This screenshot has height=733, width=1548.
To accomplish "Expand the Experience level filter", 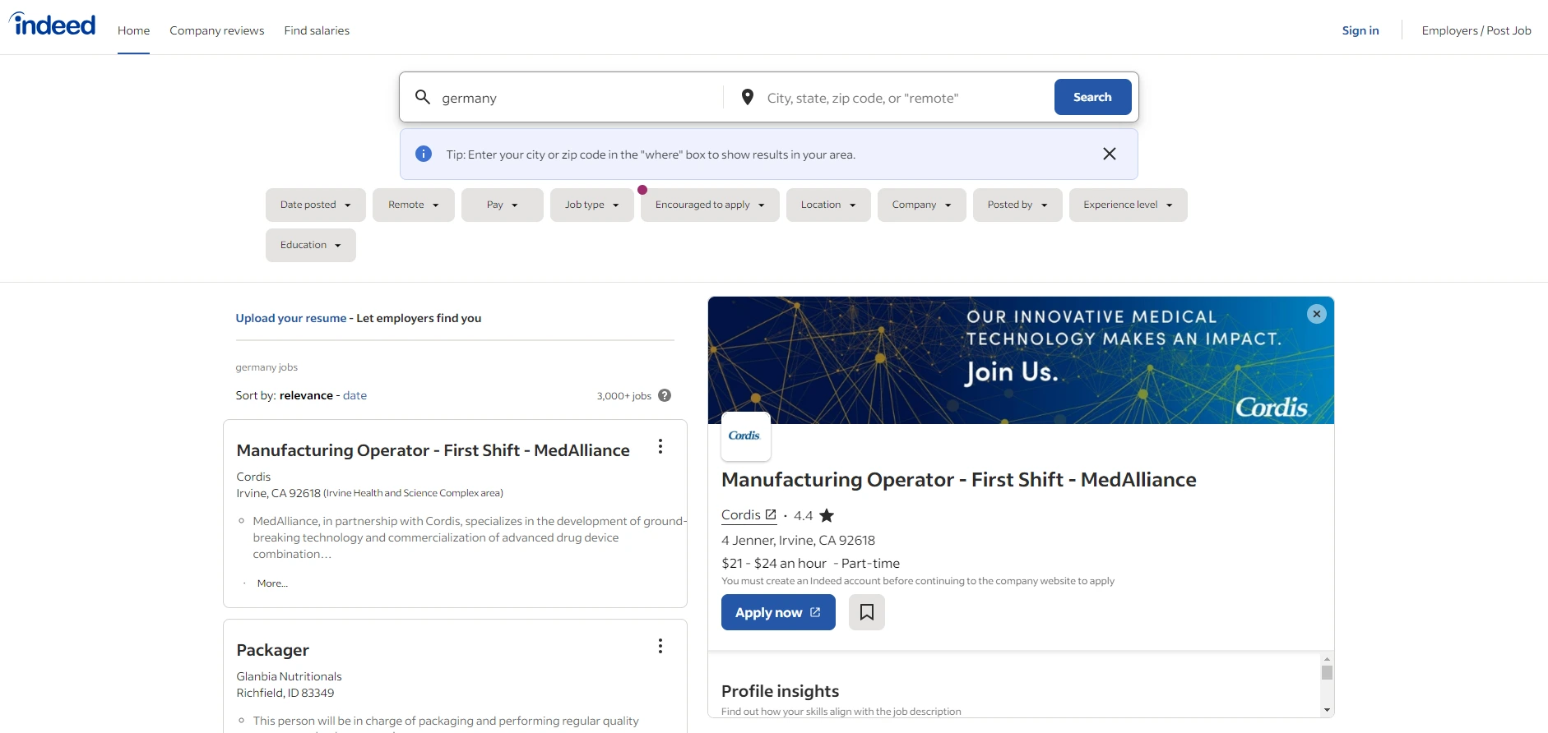I will pyautogui.click(x=1129, y=205).
